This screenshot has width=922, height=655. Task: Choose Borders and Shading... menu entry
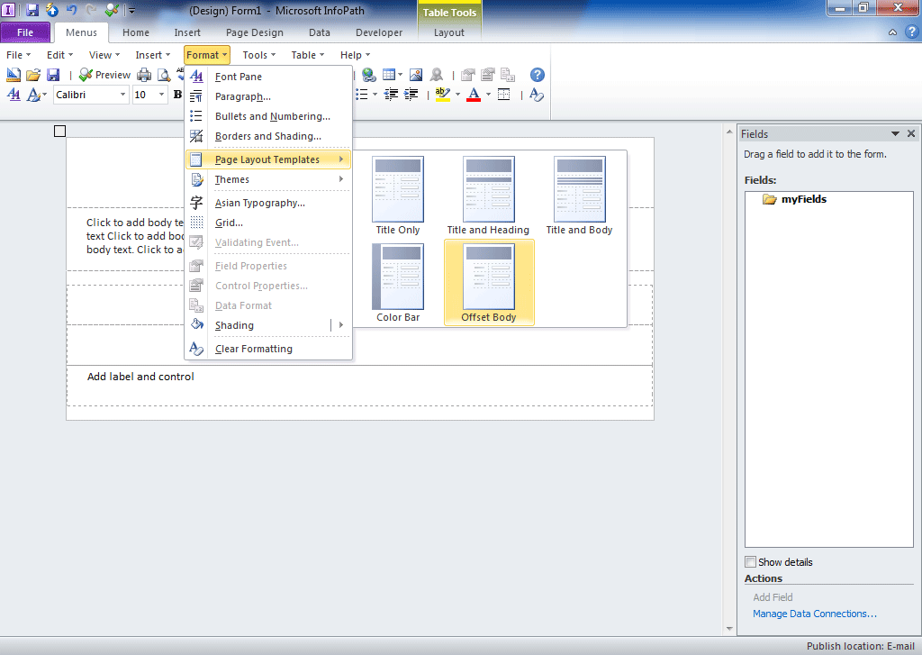pyautogui.click(x=268, y=136)
